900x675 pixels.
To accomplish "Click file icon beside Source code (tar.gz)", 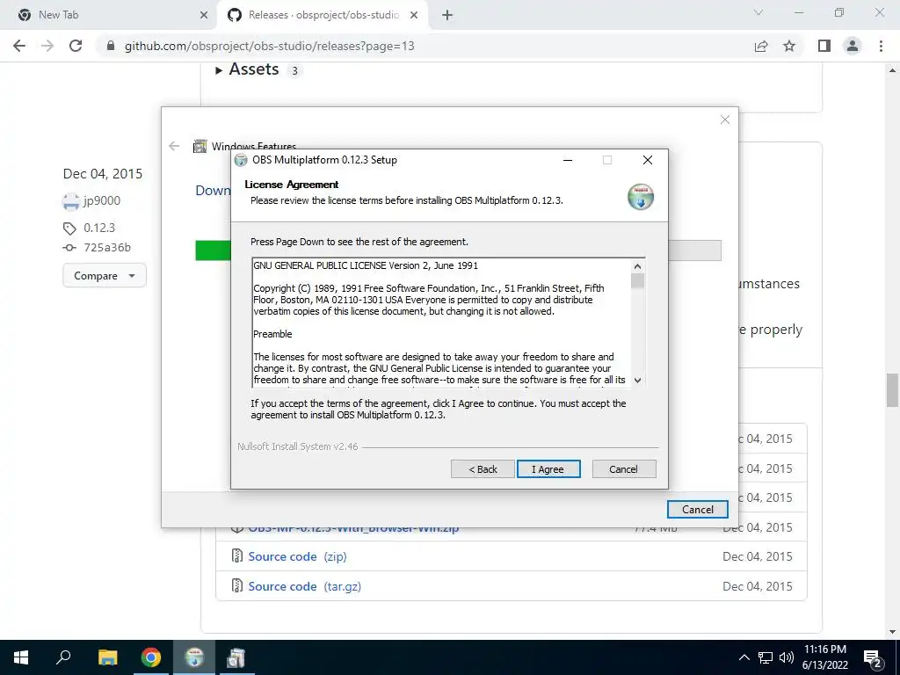I will (x=236, y=585).
